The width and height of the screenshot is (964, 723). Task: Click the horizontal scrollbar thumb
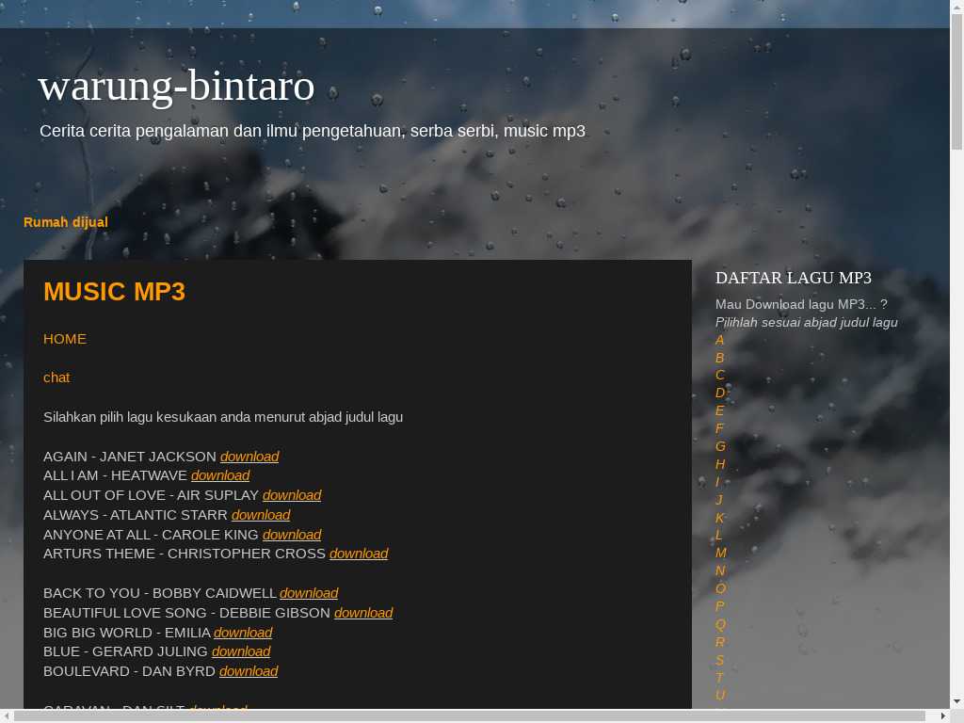tap(469, 715)
